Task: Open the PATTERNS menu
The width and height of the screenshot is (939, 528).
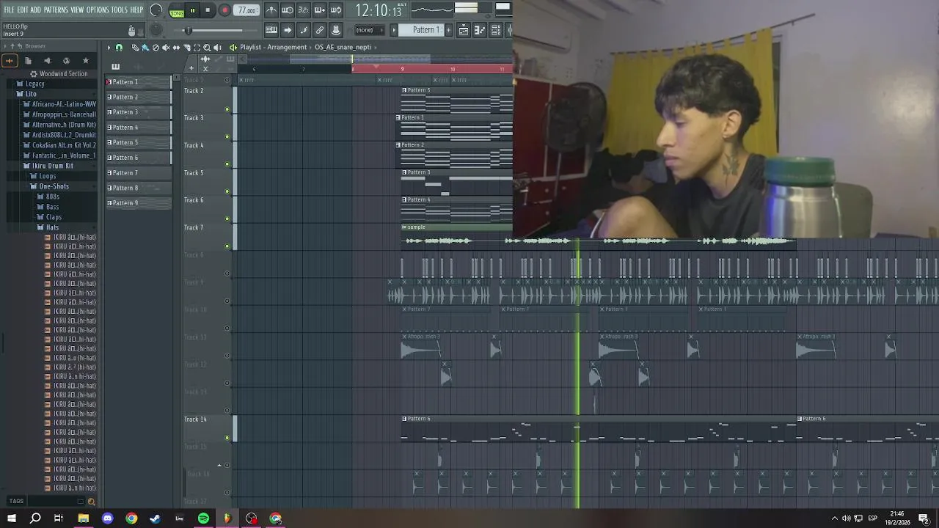Action: 56,10
